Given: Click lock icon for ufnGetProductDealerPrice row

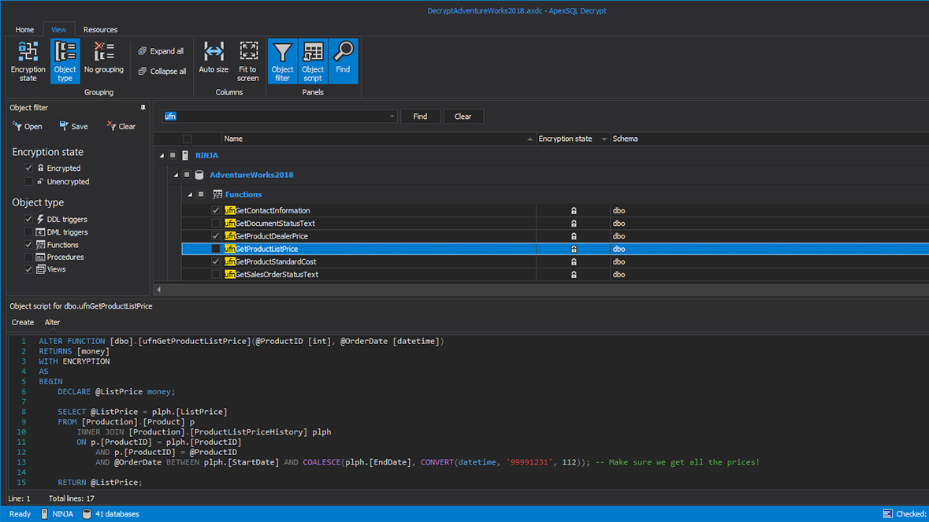Looking at the screenshot, I should [x=574, y=236].
